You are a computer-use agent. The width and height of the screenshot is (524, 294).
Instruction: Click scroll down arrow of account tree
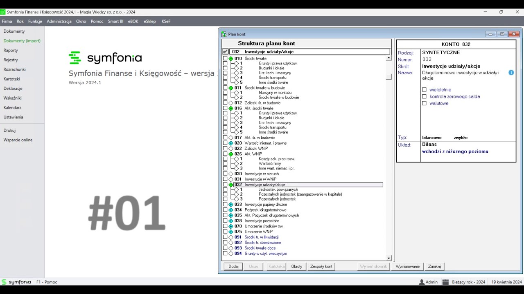[389, 258]
